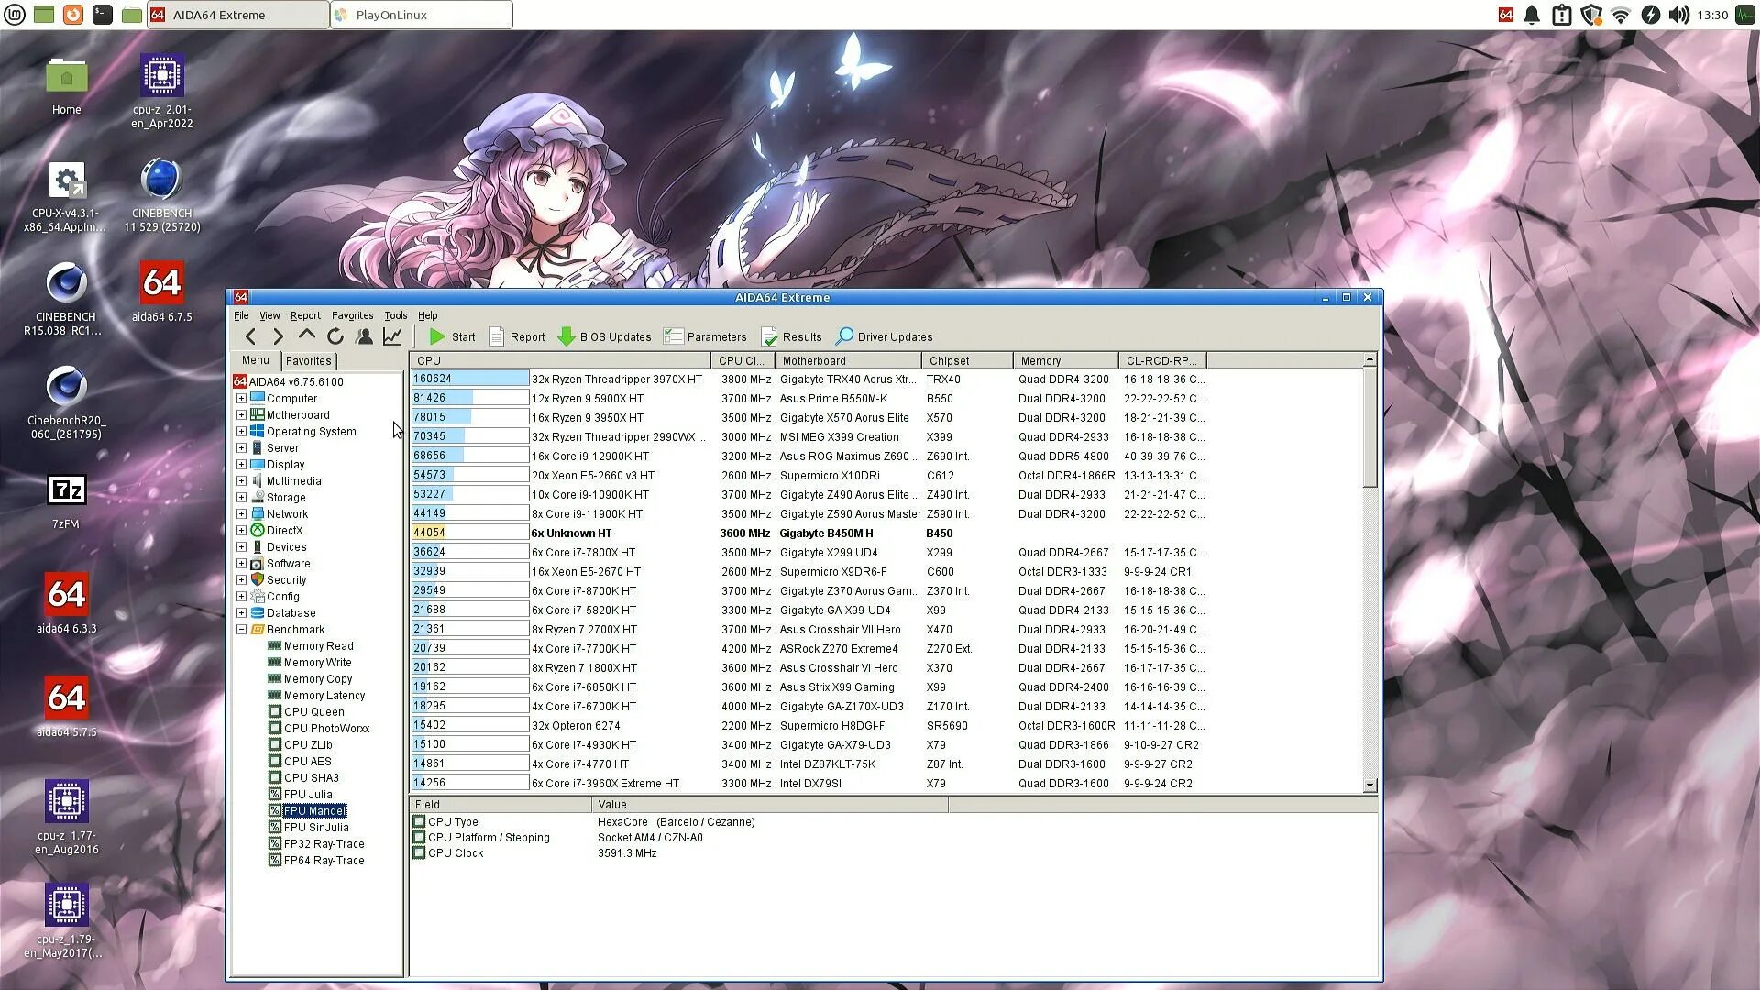Select the CPU Queen benchmark
The width and height of the screenshot is (1760, 990).
(313, 712)
